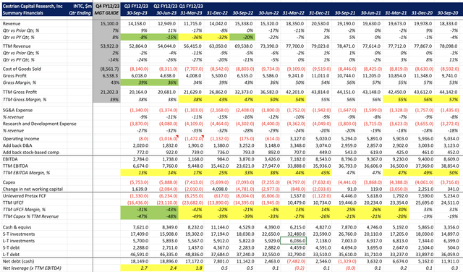This screenshot has height=272, width=463.
Task: Click TTM gross profit value 21,202.3
Action: pyautogui.click(x=109, y=92)
